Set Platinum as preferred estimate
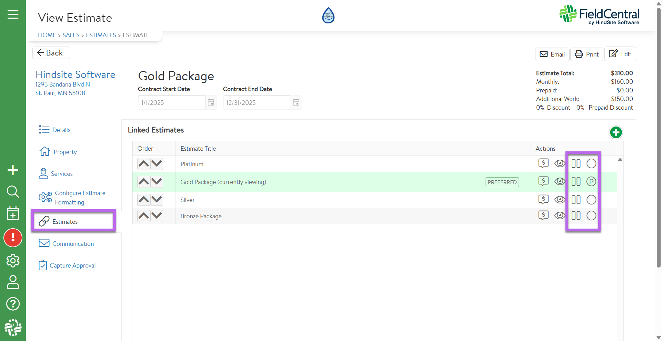 [591, 163]
